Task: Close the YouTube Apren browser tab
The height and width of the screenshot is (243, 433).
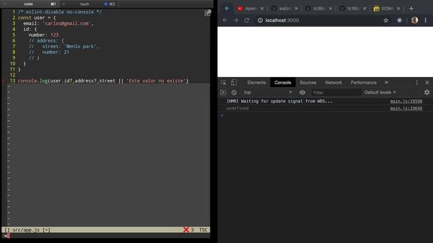Action: click(262, 9)
